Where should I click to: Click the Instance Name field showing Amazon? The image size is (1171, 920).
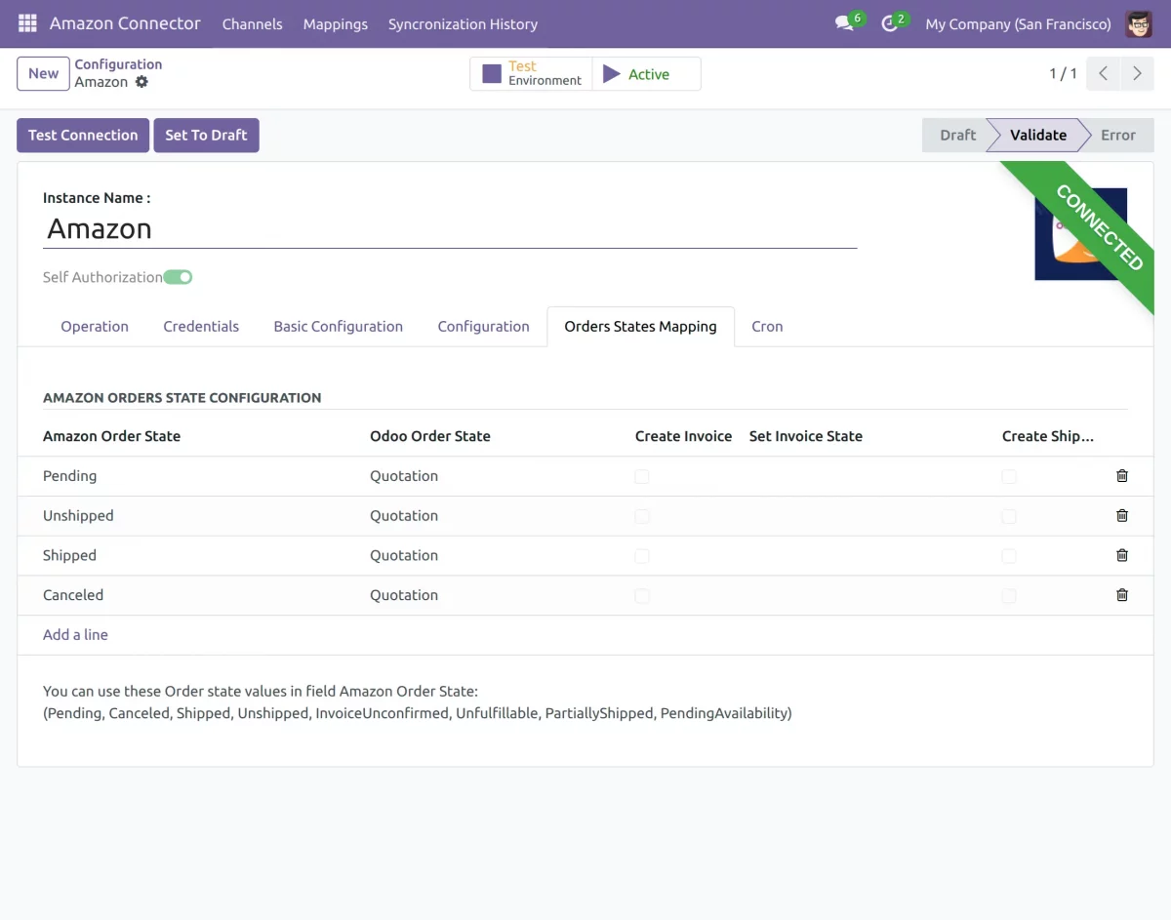(x=450, y=229)
